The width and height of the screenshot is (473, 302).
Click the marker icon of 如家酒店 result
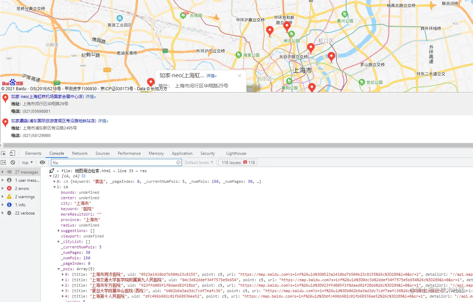point(5,123)
